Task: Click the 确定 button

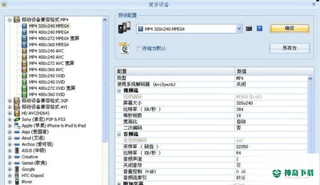Action: (x=289, y=28)
